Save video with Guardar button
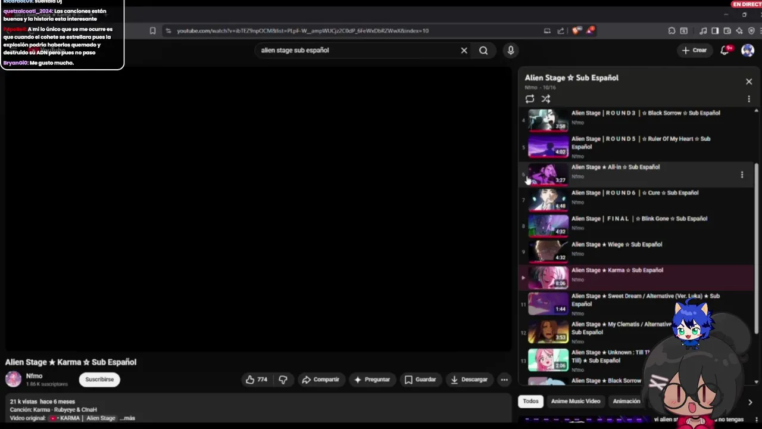 click(x=420, y=380)
